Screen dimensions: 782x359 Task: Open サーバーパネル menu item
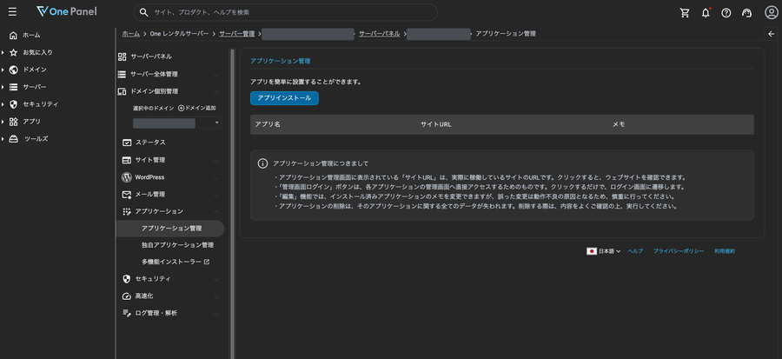[151, 57]
